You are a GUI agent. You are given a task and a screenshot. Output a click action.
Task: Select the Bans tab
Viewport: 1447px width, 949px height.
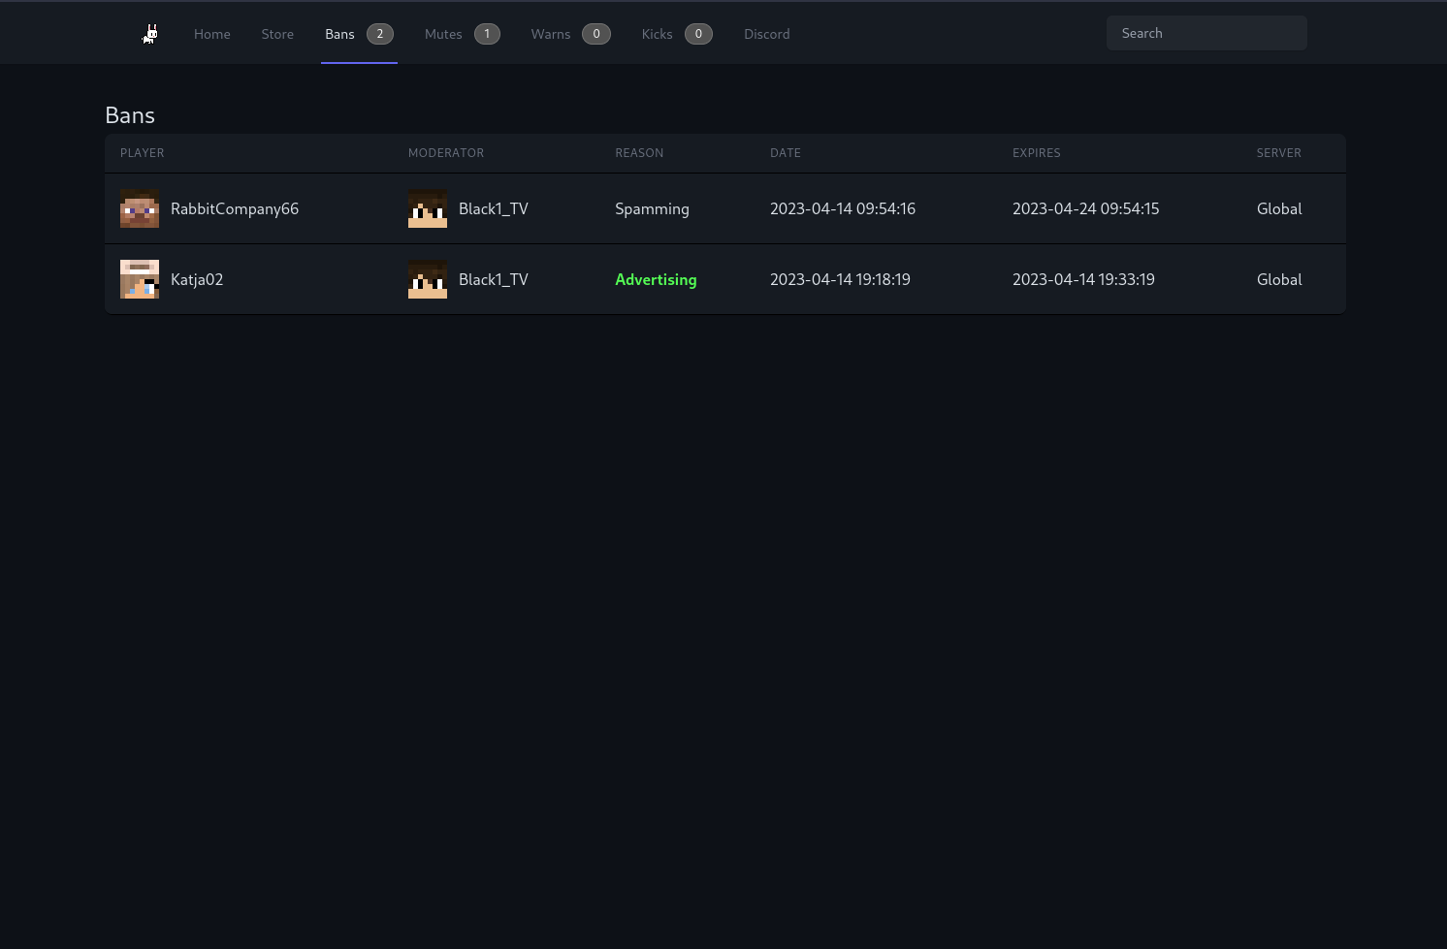pos(339,33)
